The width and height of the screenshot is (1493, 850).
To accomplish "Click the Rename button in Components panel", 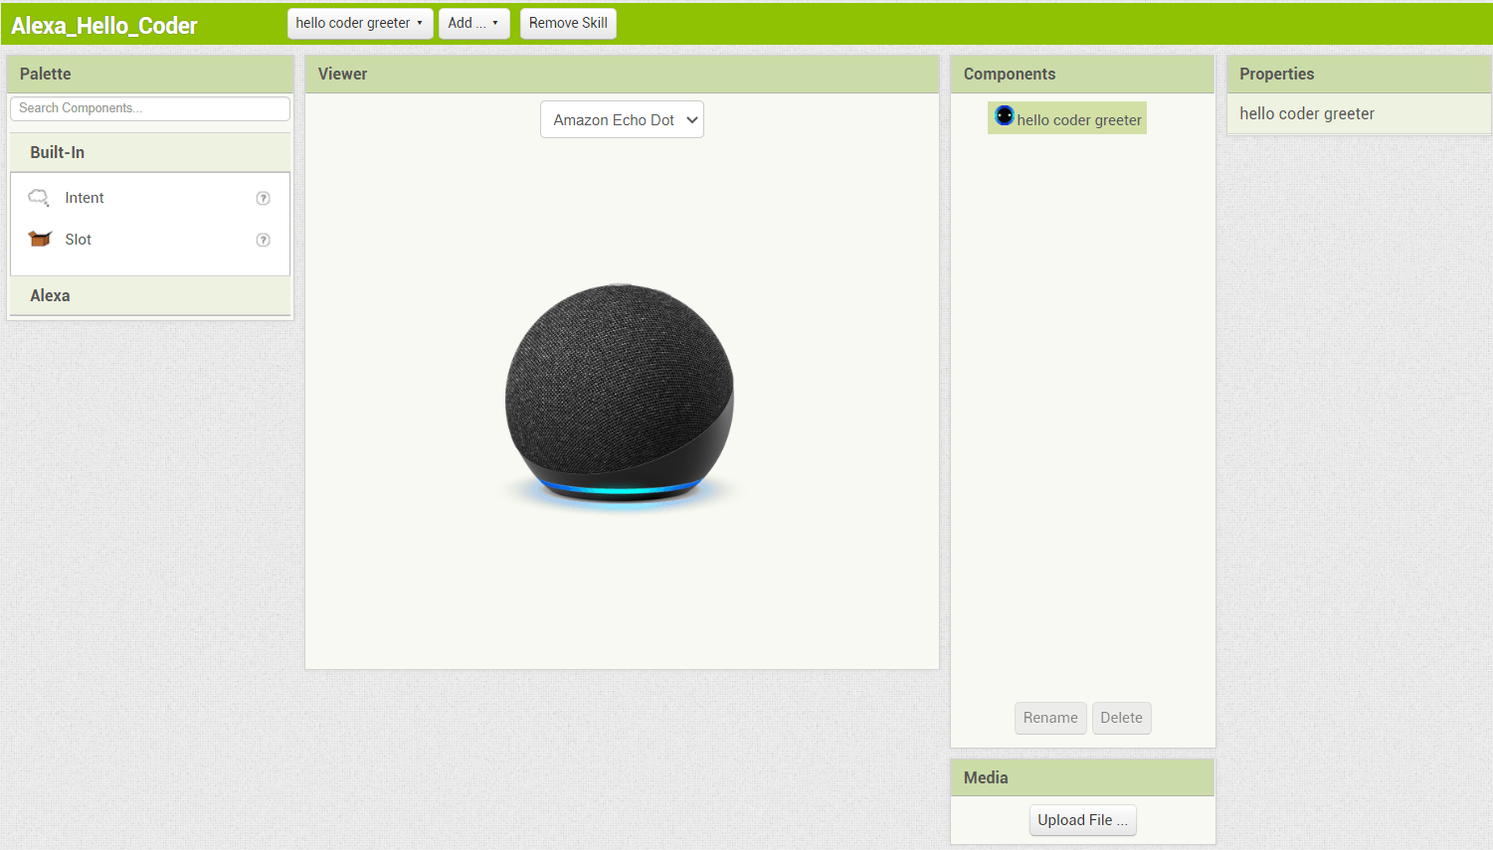I will [x=1050, y=718].
